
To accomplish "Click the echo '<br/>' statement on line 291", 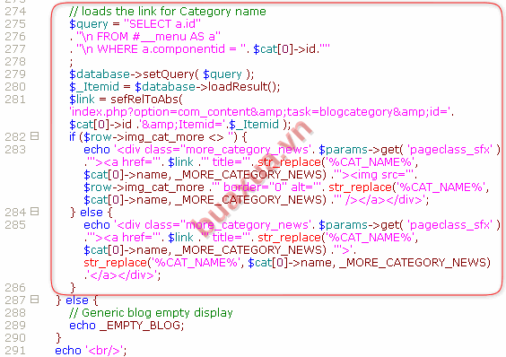I will (91, 351).
